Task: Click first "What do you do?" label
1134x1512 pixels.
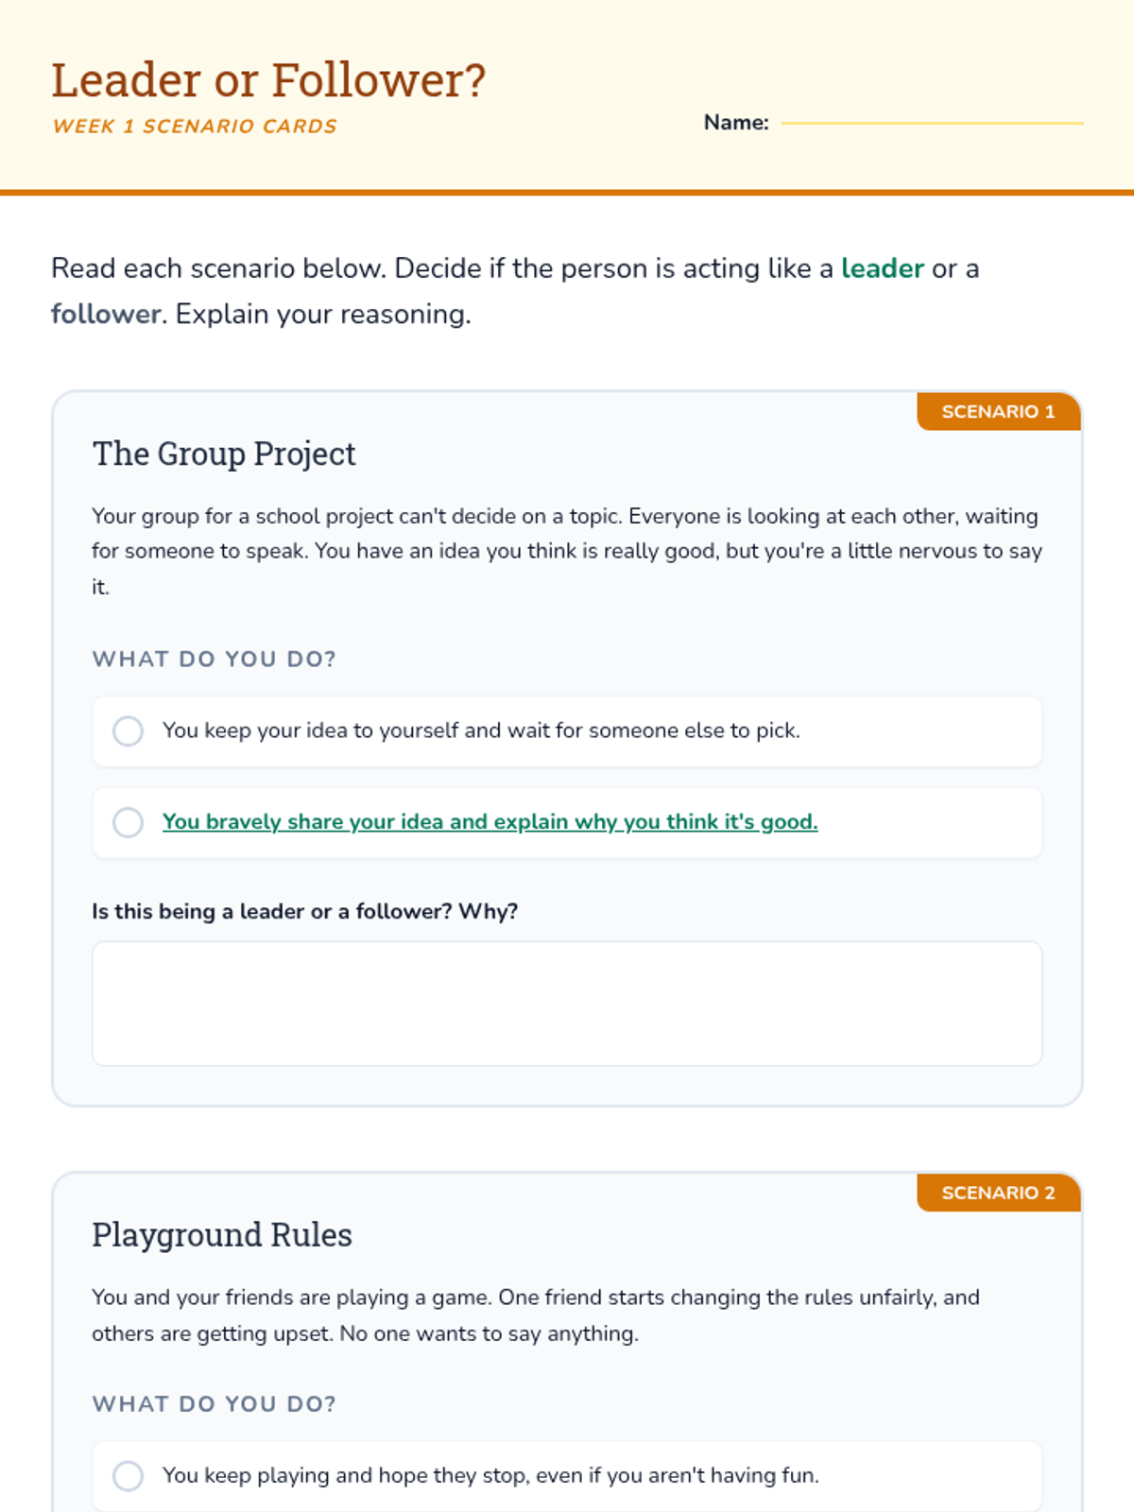Action: [x=215, y=659]
